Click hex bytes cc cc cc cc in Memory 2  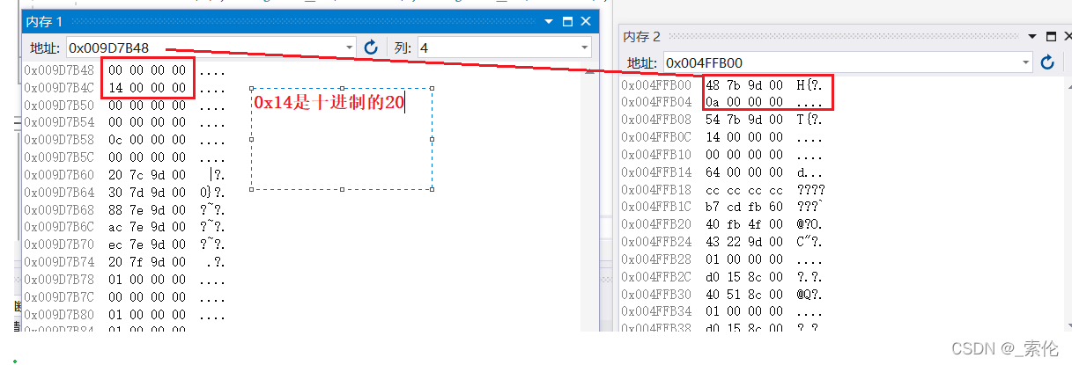point(744,189)
